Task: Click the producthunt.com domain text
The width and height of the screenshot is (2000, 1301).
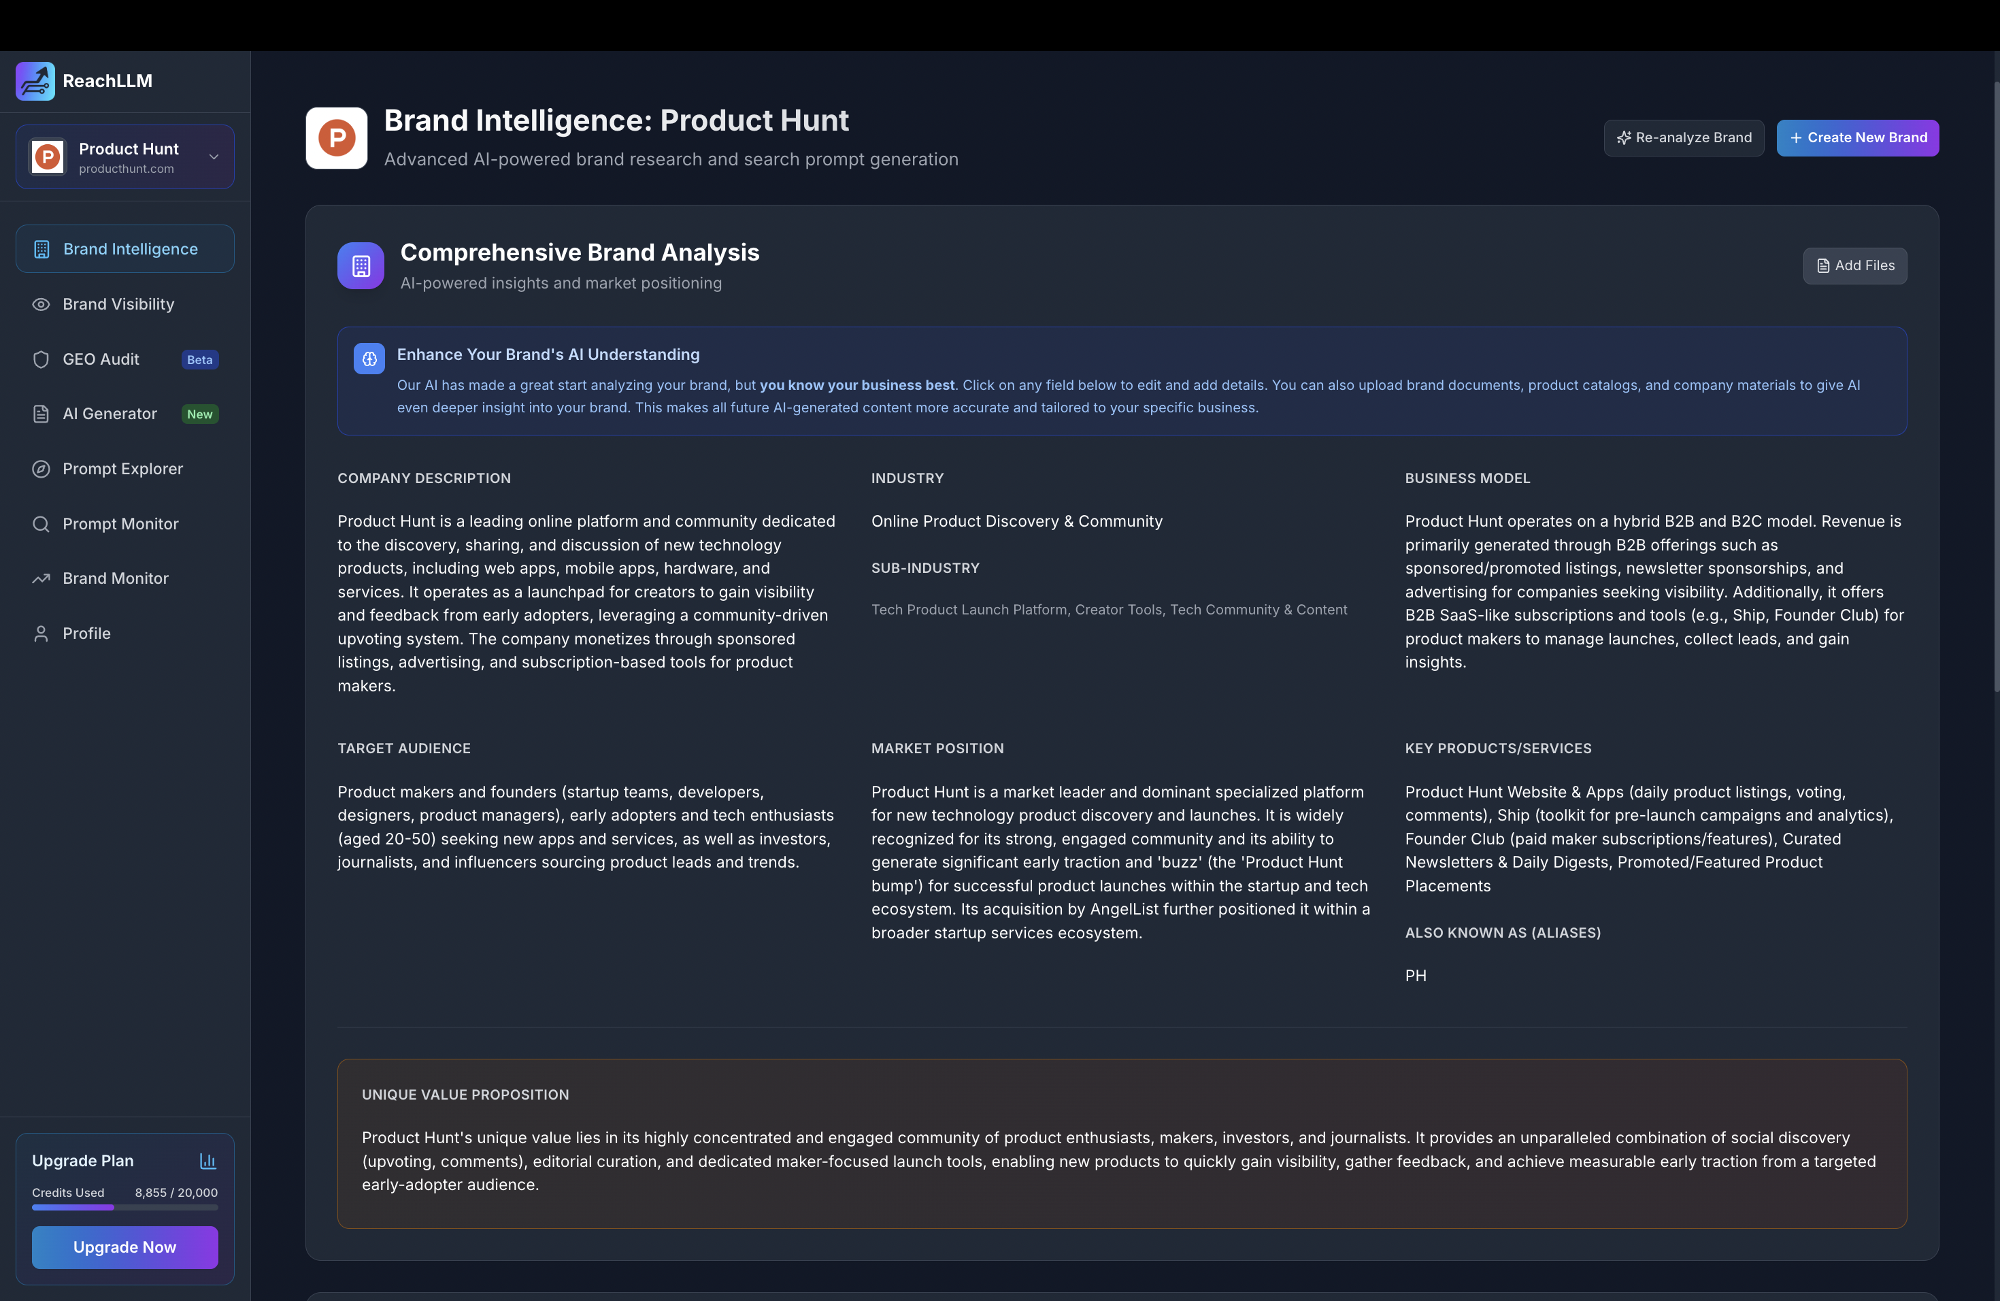Action: coord(126,169)
